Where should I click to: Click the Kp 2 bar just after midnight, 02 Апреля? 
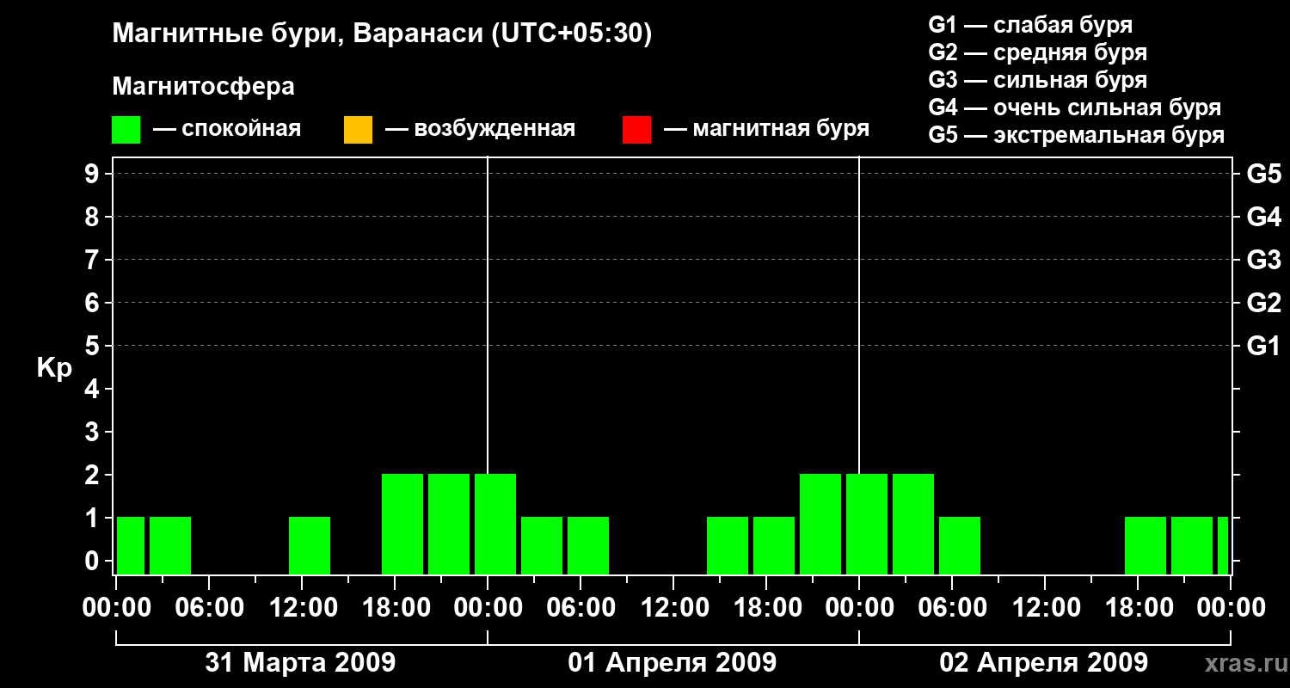(x=867, y=524)
